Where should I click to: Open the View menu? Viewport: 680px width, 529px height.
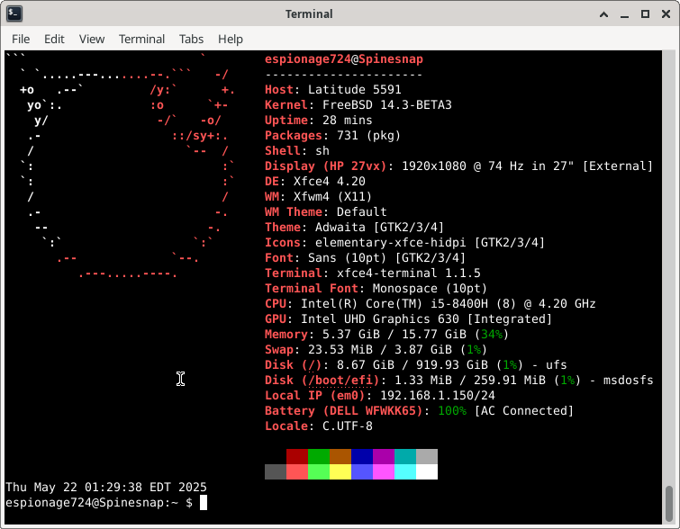click(x=92, y=39)
